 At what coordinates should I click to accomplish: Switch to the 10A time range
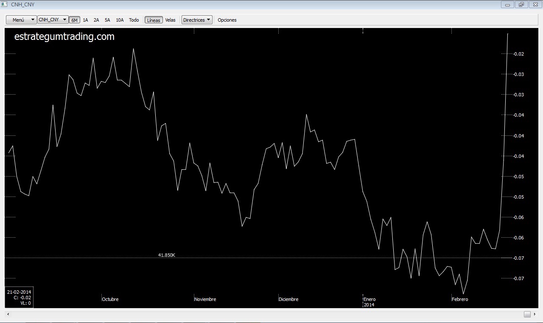click(x=120, y=20)
